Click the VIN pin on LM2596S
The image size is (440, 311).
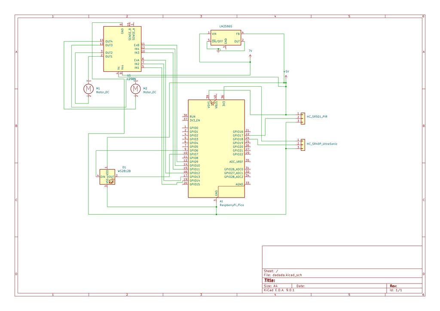pos(214,34)
